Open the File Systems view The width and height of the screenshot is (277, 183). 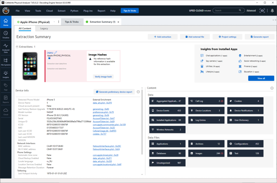click(x=6, y=62)
